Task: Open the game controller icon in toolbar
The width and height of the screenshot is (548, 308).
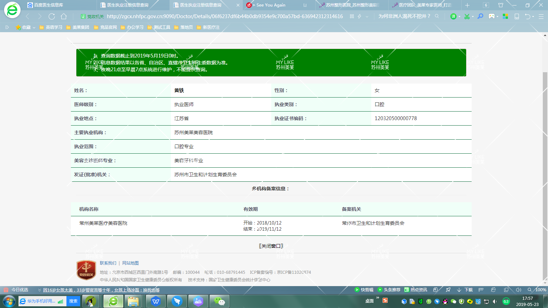Action: click(x=491, y=16)
